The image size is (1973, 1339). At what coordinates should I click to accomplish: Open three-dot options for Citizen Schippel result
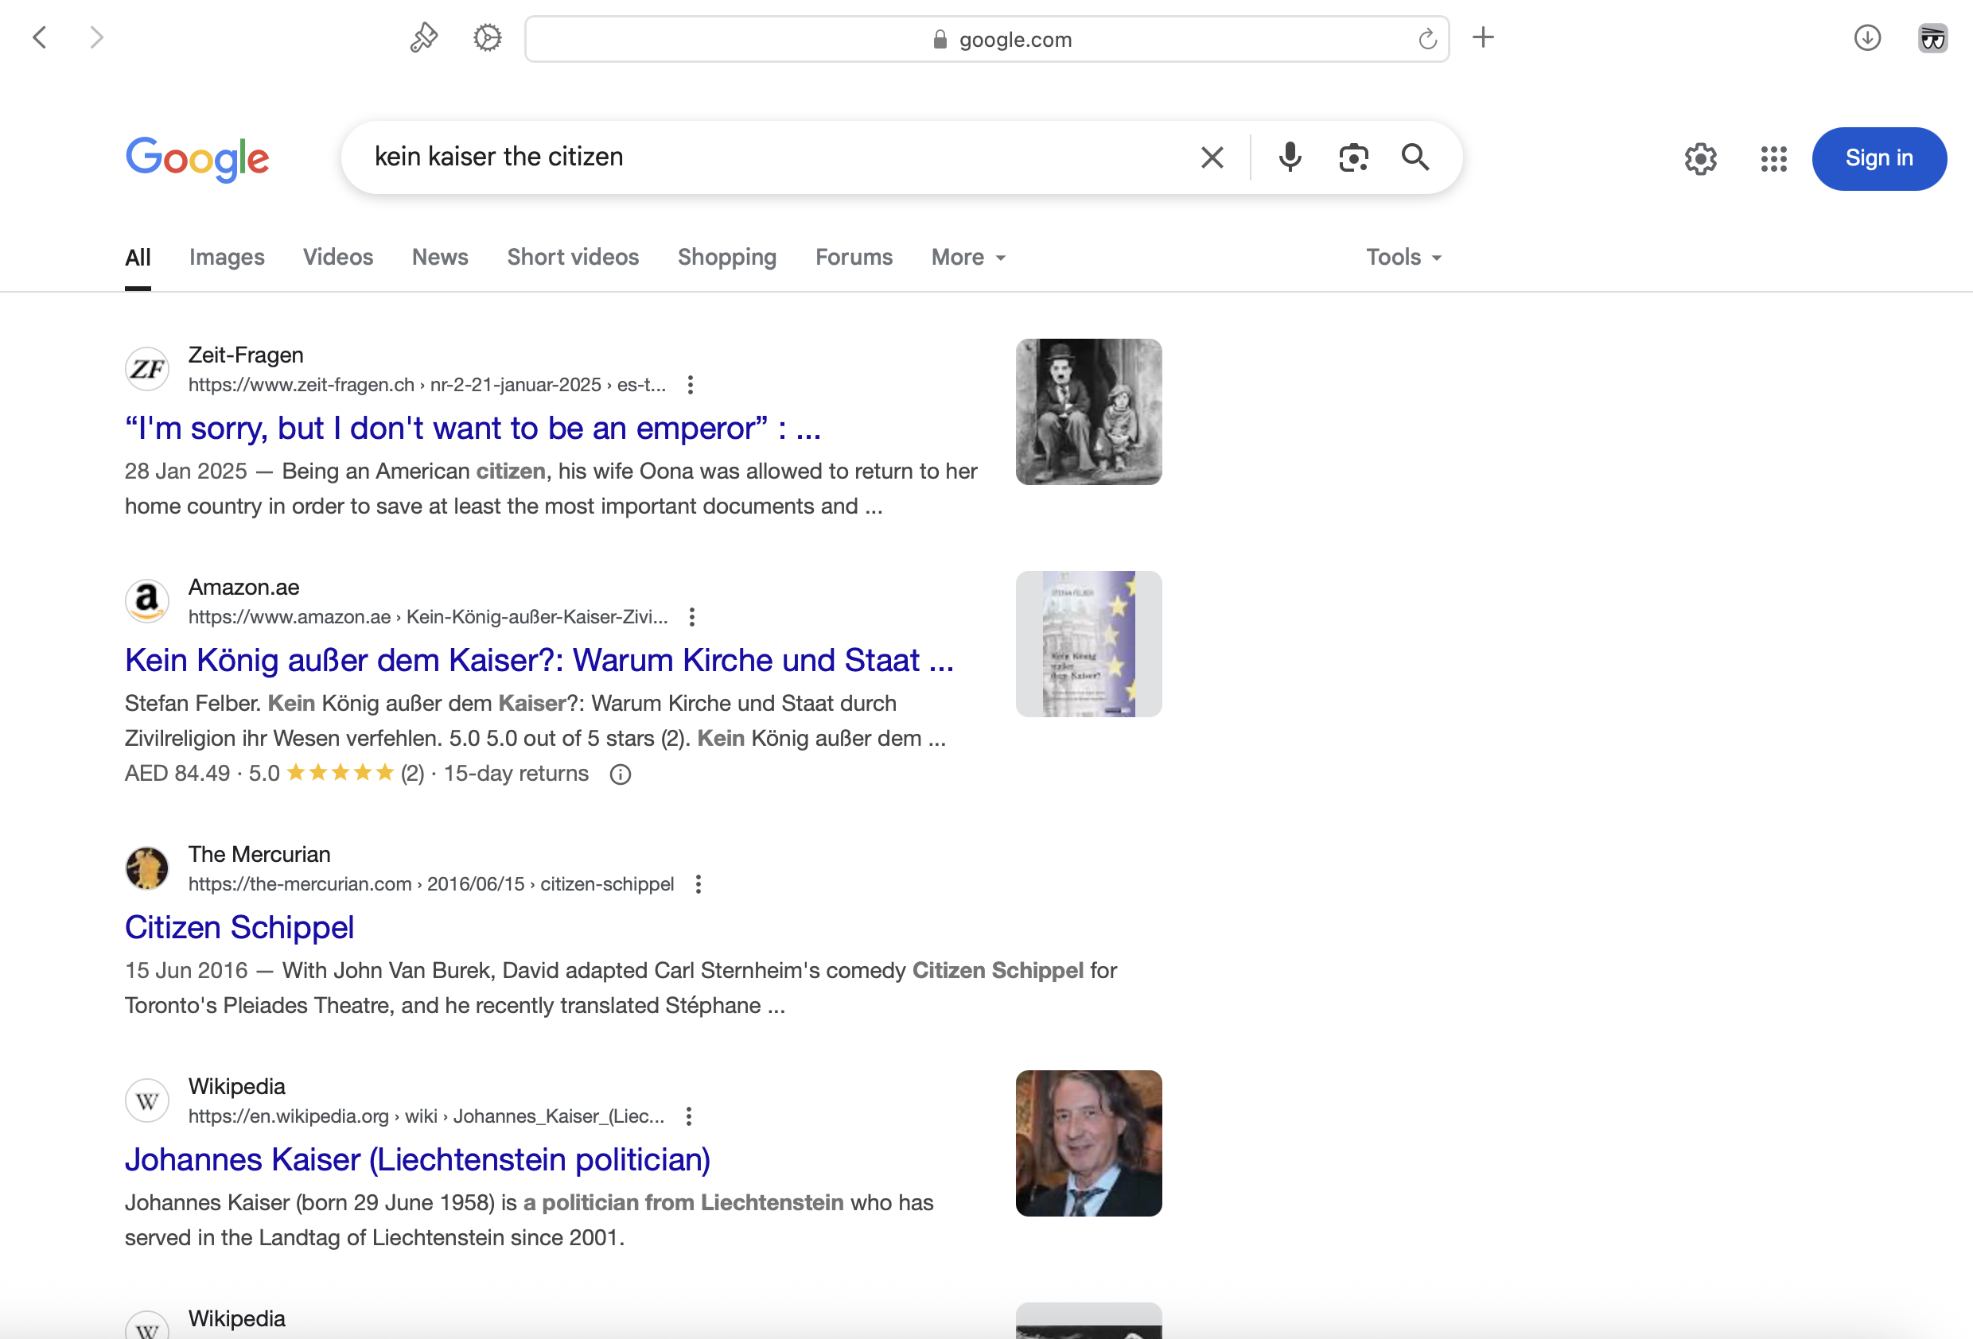[699, 884]
